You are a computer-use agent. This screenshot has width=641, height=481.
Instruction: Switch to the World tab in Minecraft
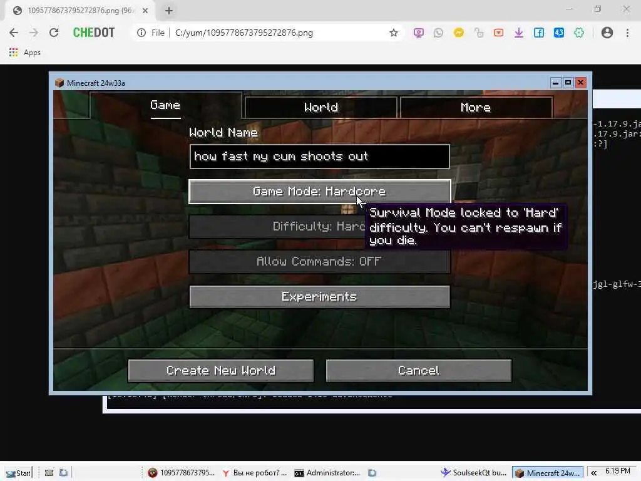(x=321, y=108)
